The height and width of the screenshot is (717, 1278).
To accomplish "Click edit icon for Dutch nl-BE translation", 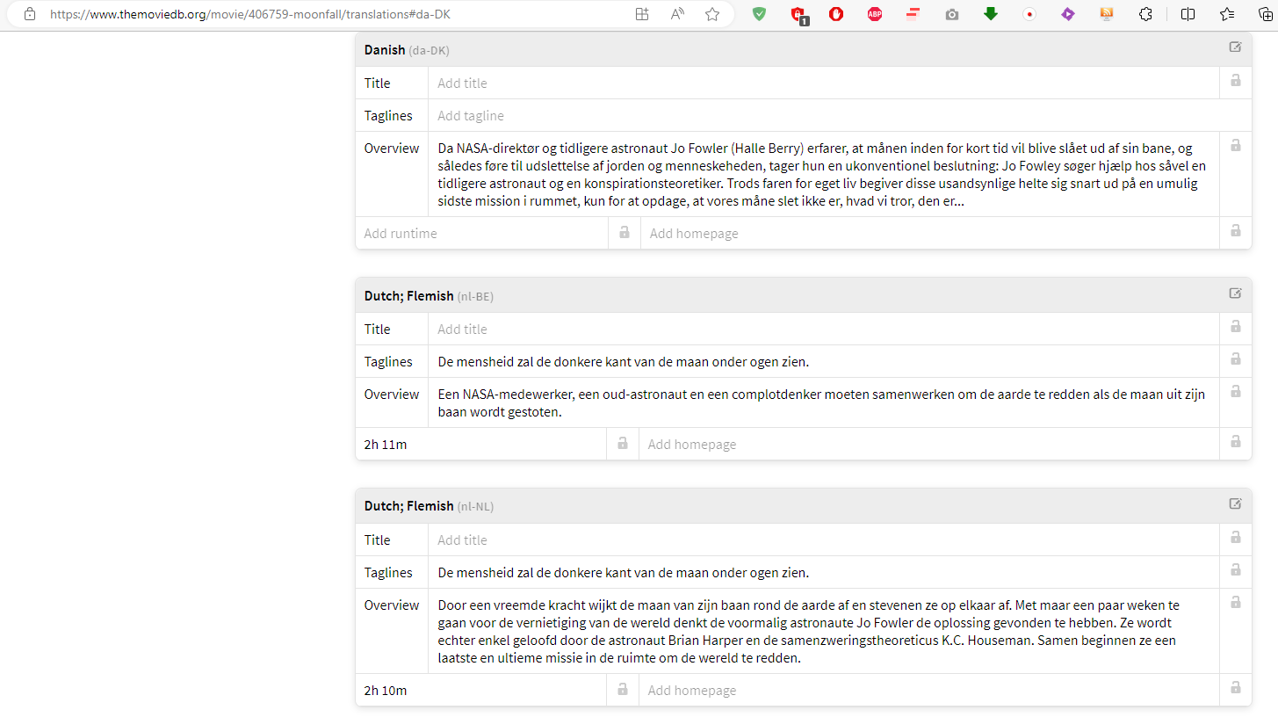I will coord(1235,293).
